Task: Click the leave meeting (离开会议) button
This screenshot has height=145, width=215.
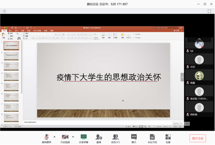Action: tap(198, 138)
